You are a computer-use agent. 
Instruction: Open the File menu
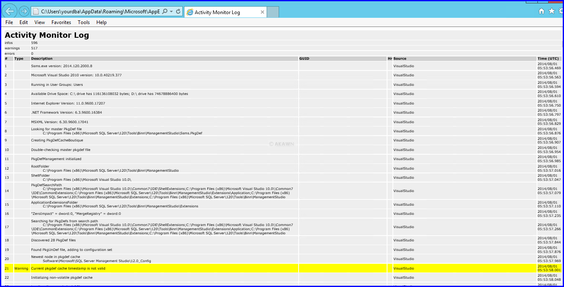coord(9,22)
